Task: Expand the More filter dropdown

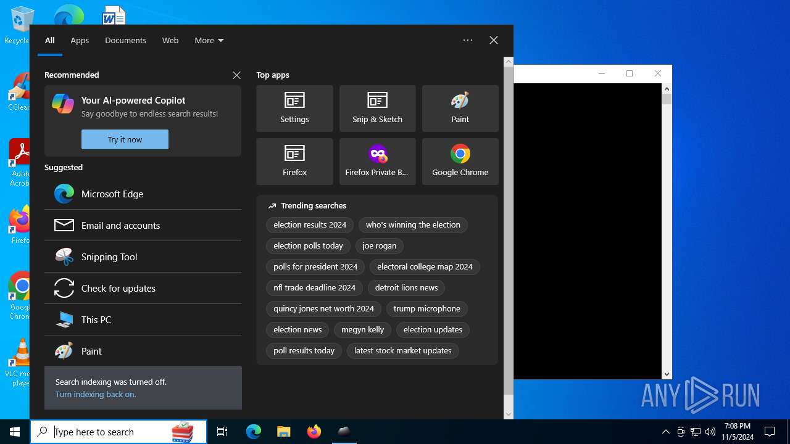Action: (209, 40)
